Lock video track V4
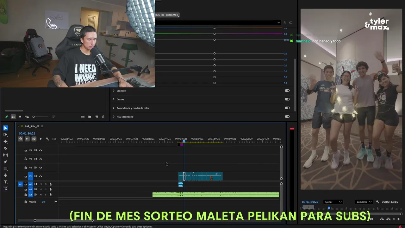405x228 pixels. 26,150
